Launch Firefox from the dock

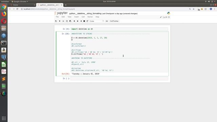click(4, 14)
